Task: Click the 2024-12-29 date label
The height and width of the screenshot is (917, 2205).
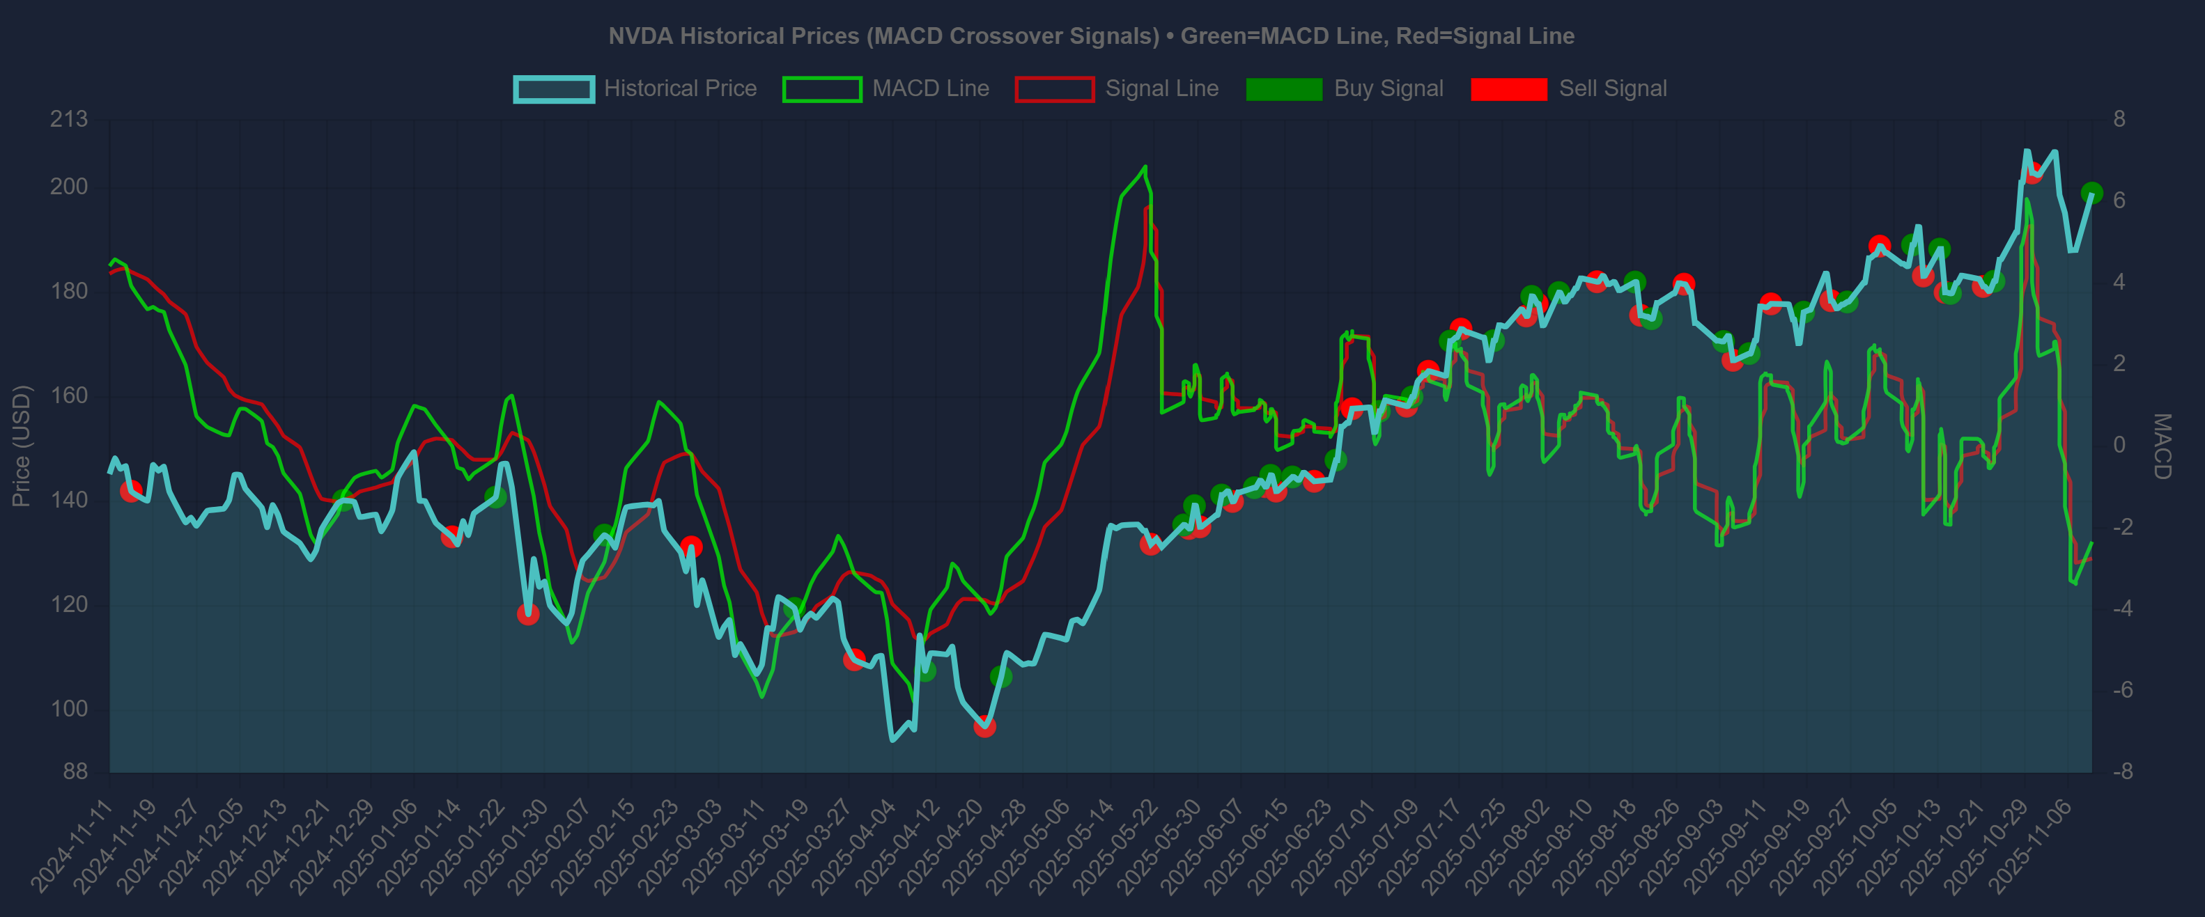Action: [x=334, y=846]
